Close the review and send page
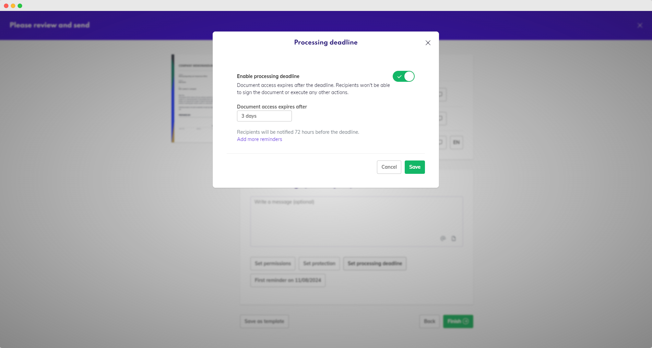This screenshot has width=652, height=348. [x=640, y=25]
